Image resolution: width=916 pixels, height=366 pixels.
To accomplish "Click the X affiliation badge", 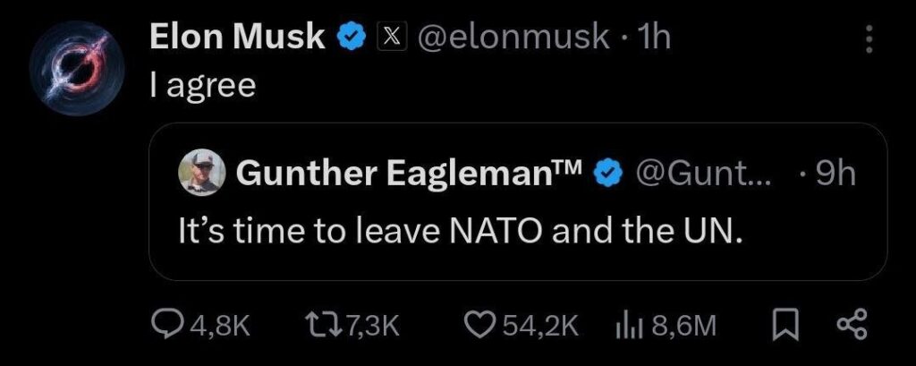I will (x=390, y=38).
